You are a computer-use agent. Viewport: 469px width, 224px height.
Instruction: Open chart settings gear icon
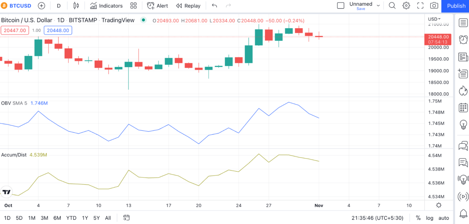pyautogui.click(x=406, y=6)
